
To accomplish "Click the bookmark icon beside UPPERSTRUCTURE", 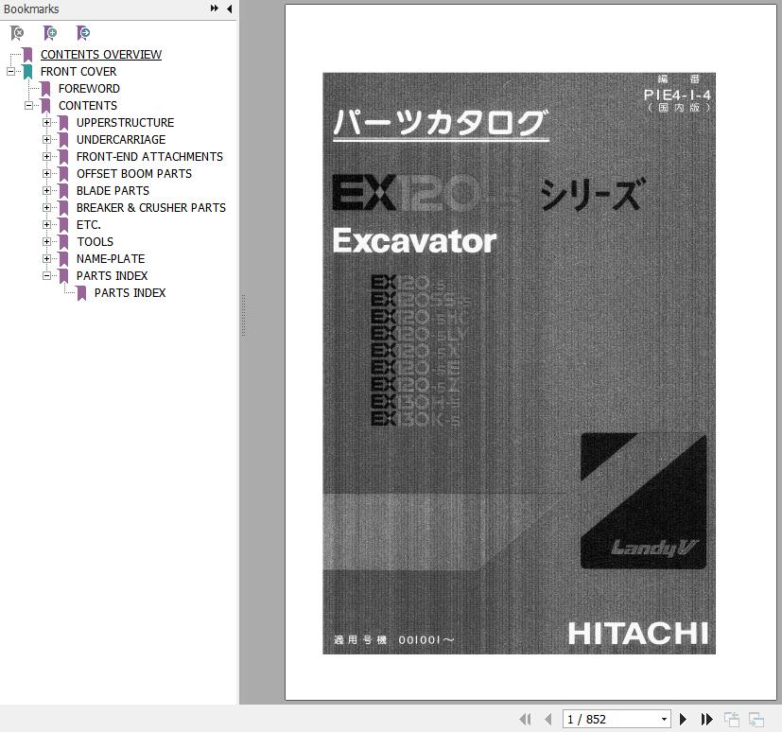I will click(63, 123).
